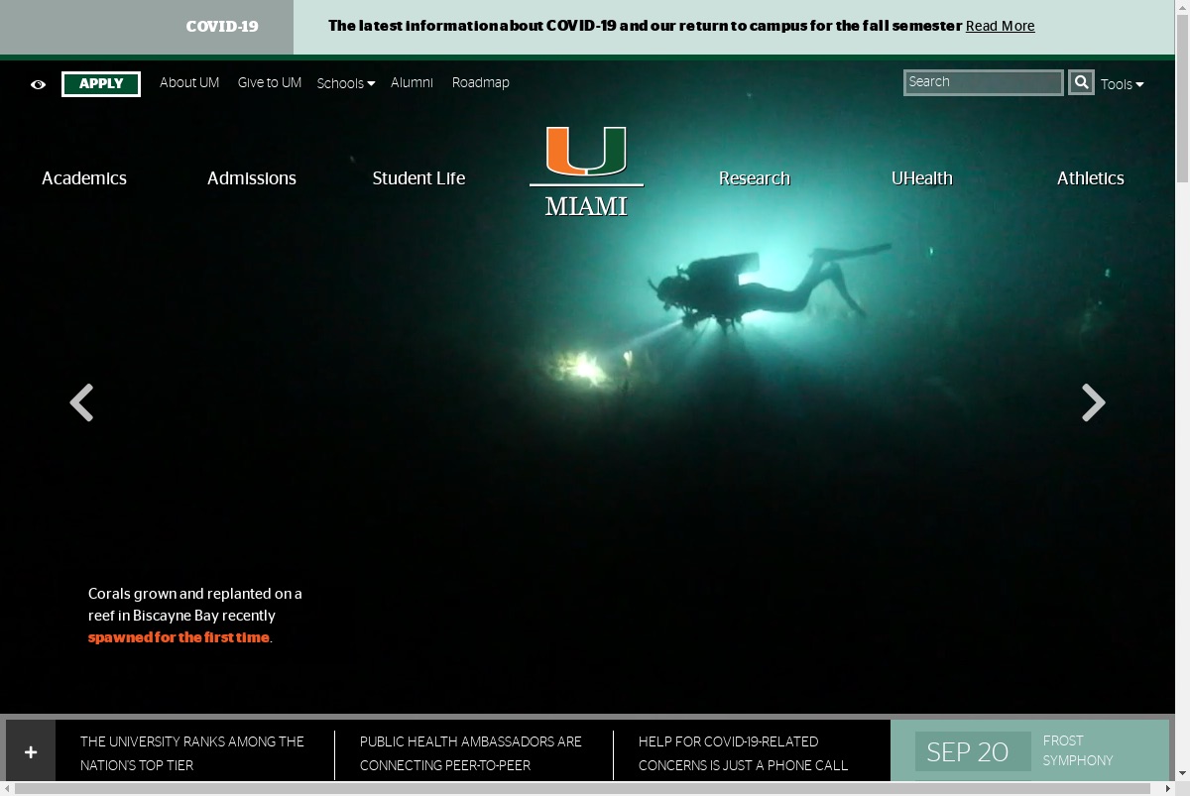Expand news bar with plus icon

click(31, 752)
